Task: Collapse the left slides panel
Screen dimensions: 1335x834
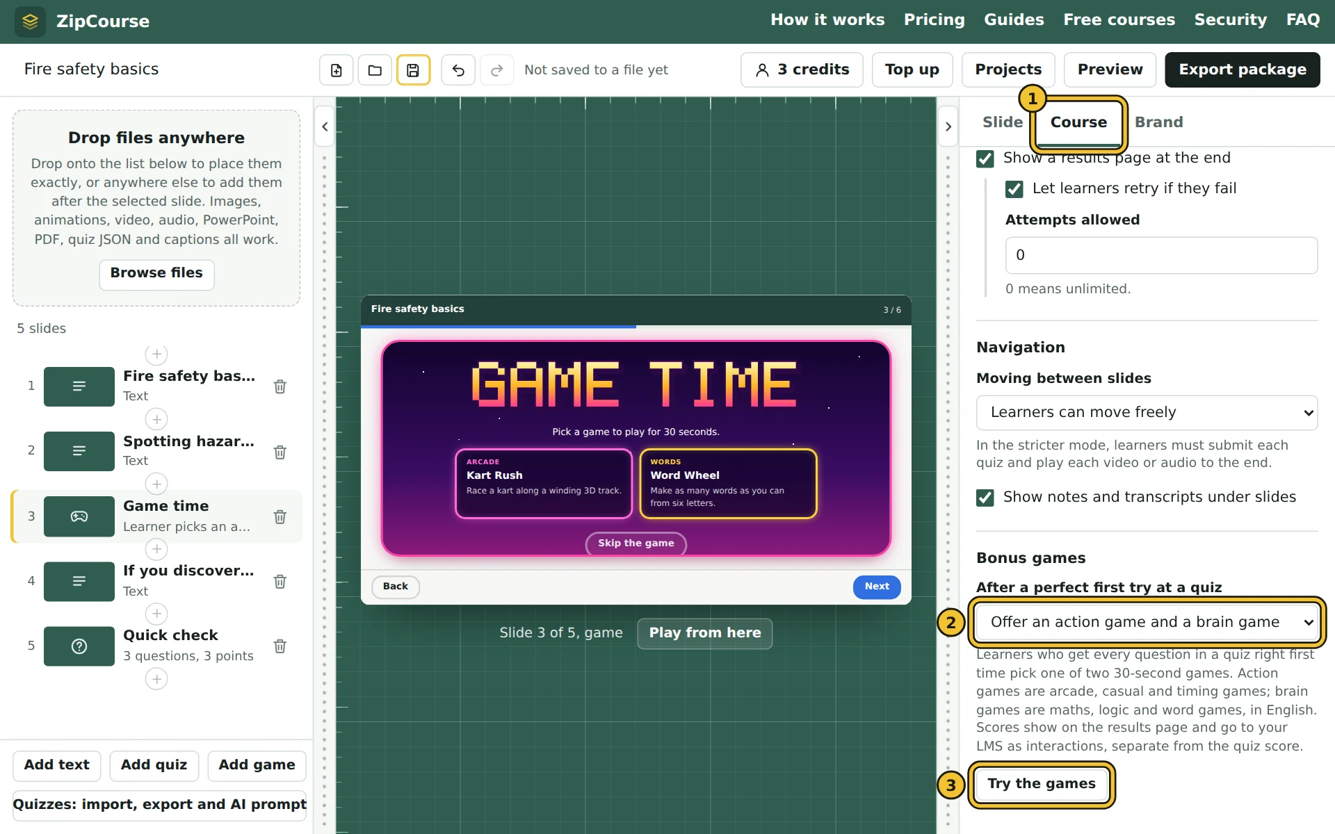Action: [325, 126]
